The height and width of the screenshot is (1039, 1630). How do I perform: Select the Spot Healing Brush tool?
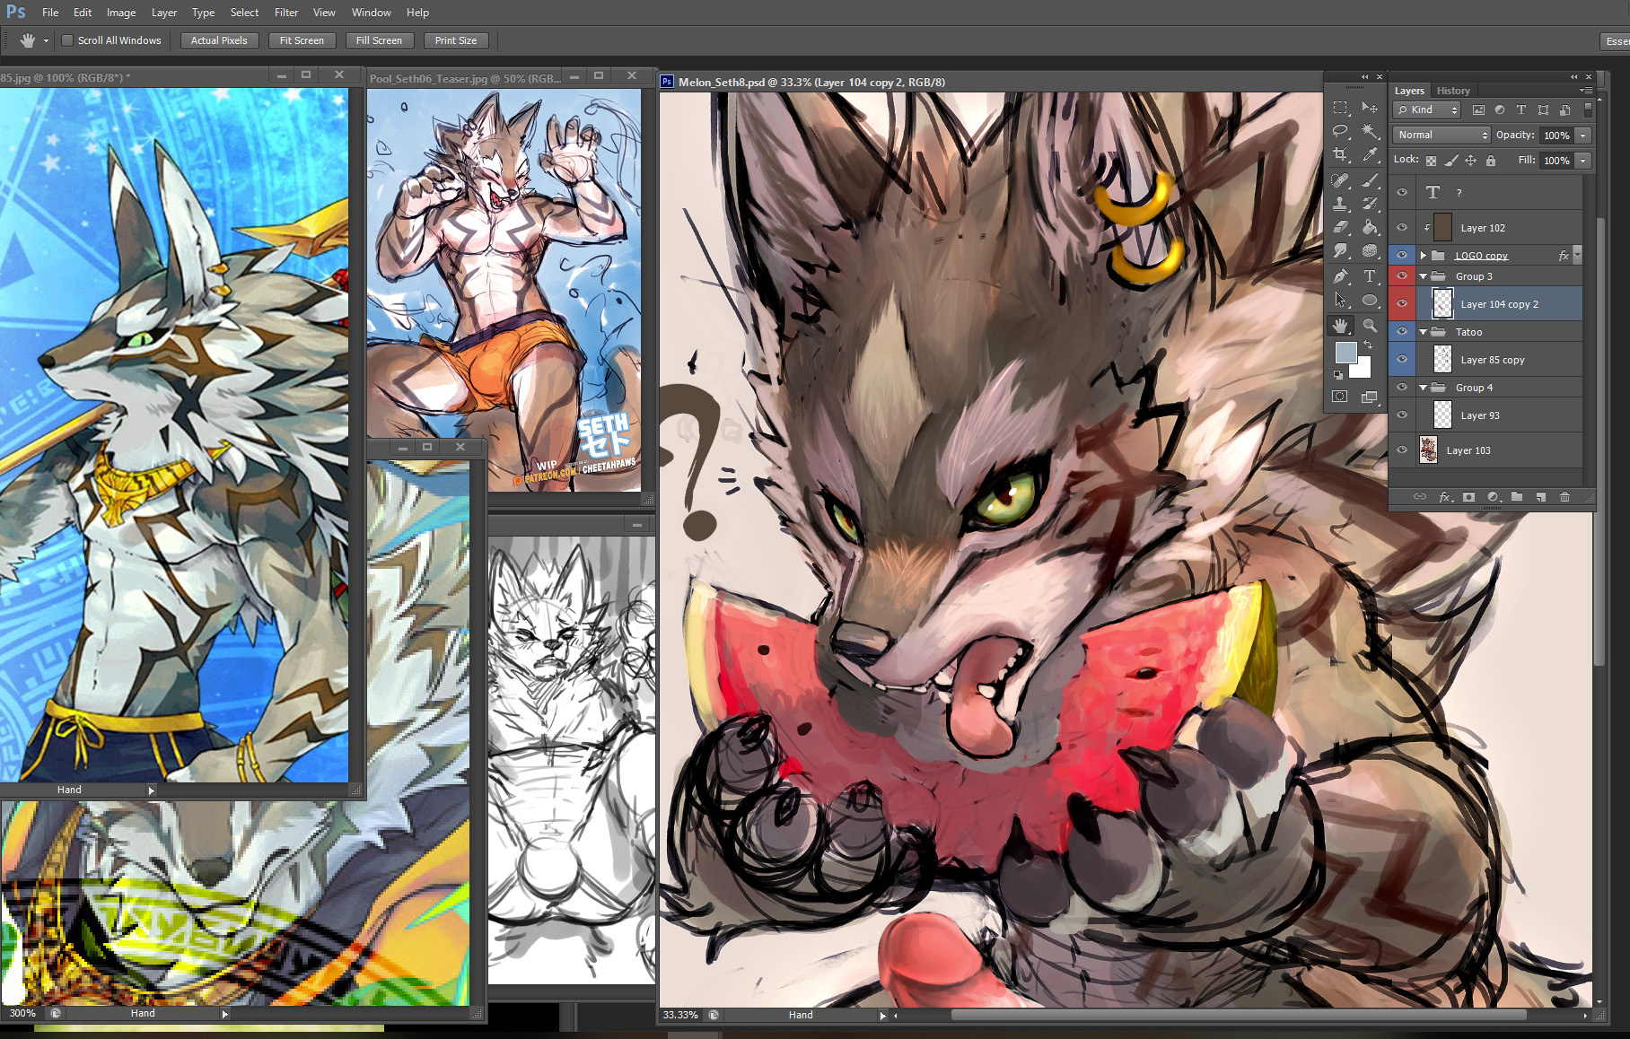(1340, 180)
